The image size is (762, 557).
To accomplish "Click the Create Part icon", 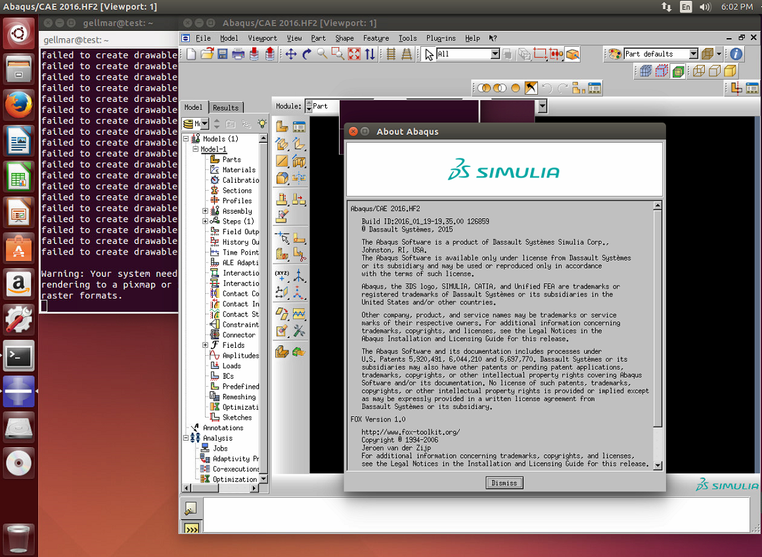I will [282, 126].
